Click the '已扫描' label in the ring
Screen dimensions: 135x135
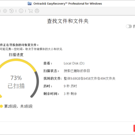(x=16, y=86)
